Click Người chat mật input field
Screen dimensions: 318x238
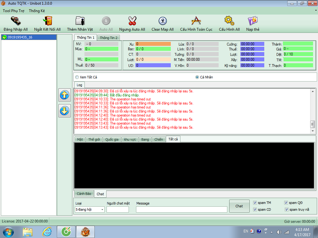[118, 209]
